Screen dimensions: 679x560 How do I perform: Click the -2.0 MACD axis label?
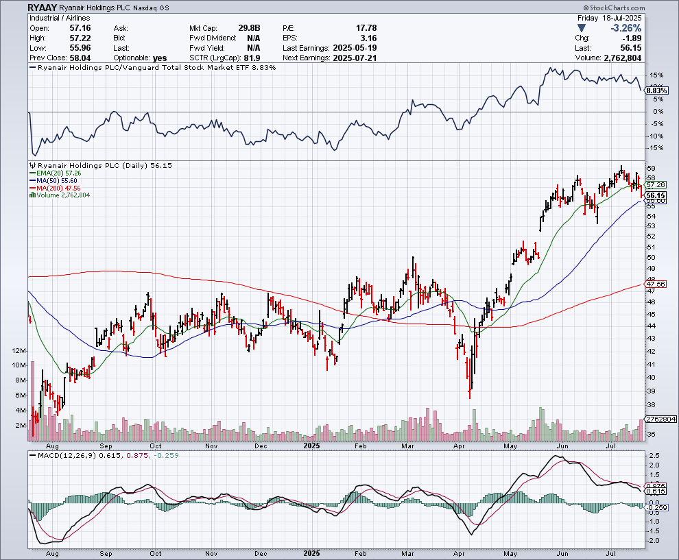point(654,541)
